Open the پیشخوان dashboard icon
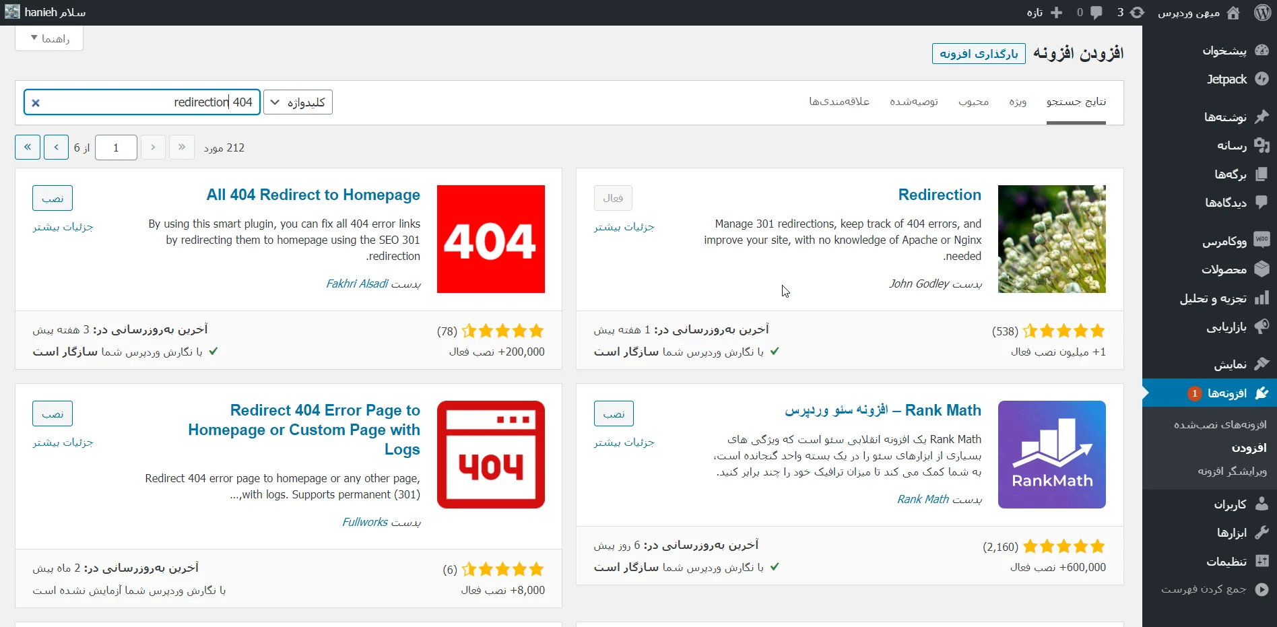Viewport: 1277px width, 627px height. [1262, 51]
